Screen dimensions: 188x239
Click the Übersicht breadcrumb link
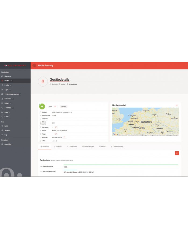(54, 84)
